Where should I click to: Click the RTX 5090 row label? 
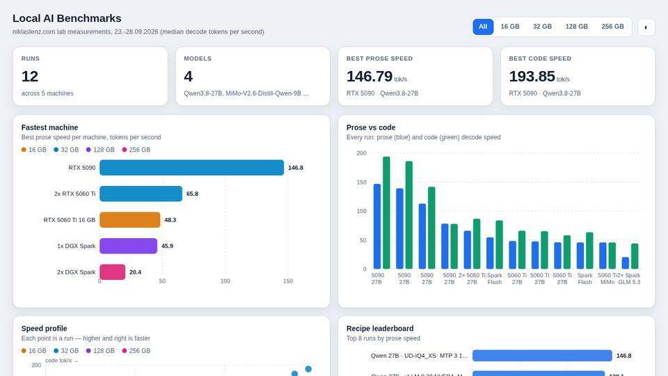[x=82, y=168]
